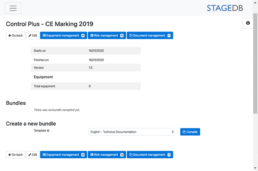
Task: Click the top Edit button
Action: 33,35
